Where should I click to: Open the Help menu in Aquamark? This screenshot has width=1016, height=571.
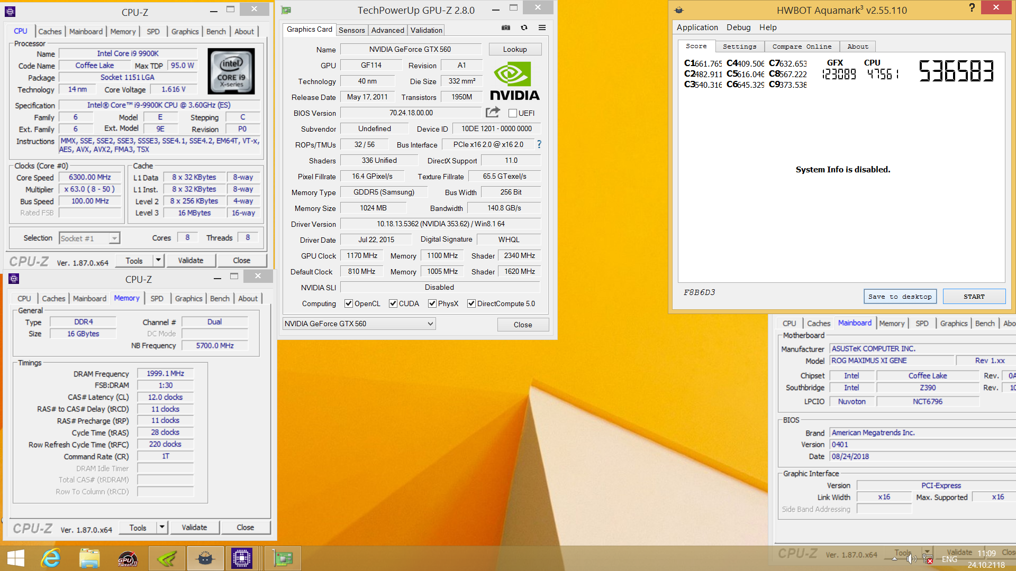[768, 27]
